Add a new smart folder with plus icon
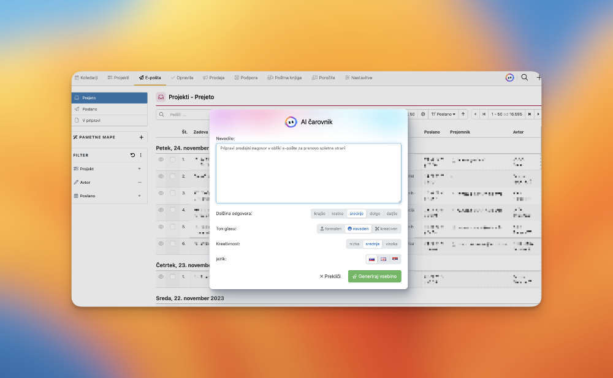The width and height of the screenshot is (613, 378). tap(141, 137)
